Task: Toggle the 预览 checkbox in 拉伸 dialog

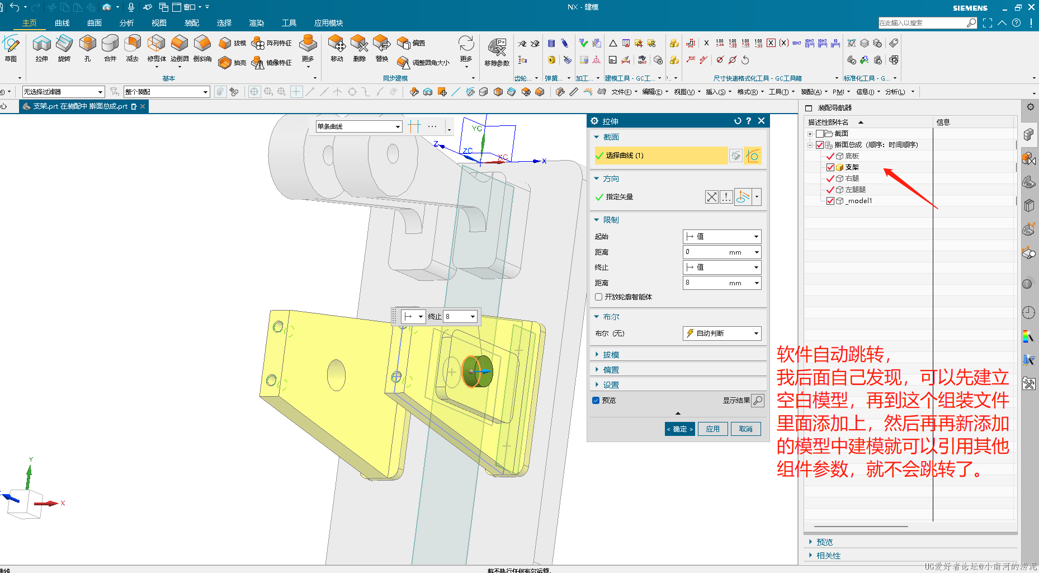Action: (596, 400)
